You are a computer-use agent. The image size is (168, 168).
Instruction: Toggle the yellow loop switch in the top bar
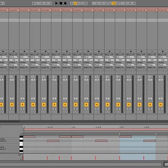(x=114, y=3)
